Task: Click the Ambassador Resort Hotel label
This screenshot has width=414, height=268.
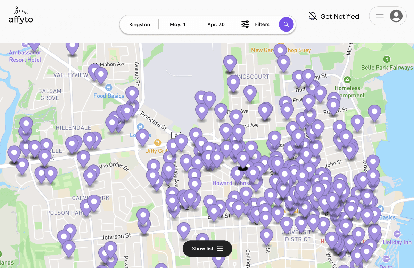Action: click(x=25, y=56)
